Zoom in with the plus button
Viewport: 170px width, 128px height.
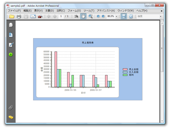click(103, 16)
